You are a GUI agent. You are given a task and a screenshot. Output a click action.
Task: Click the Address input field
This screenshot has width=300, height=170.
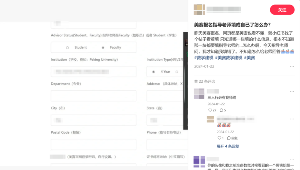click(x=165, y=96)
